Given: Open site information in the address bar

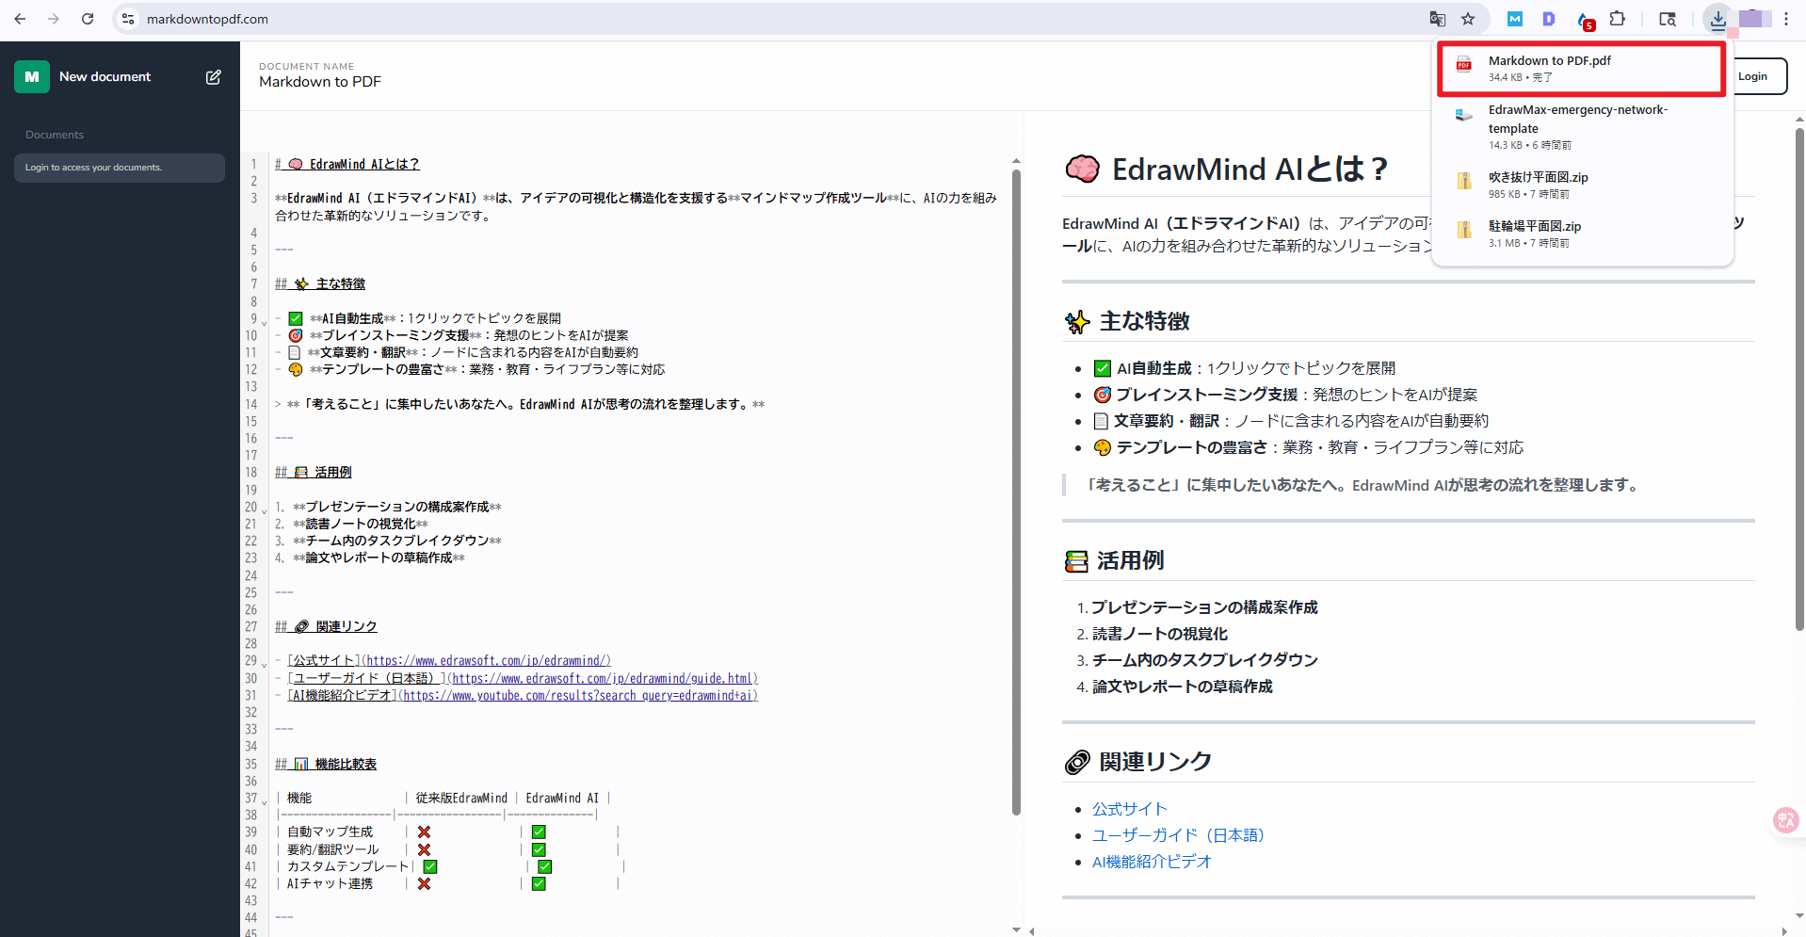Looking at the screenshot, I should 126,19.
